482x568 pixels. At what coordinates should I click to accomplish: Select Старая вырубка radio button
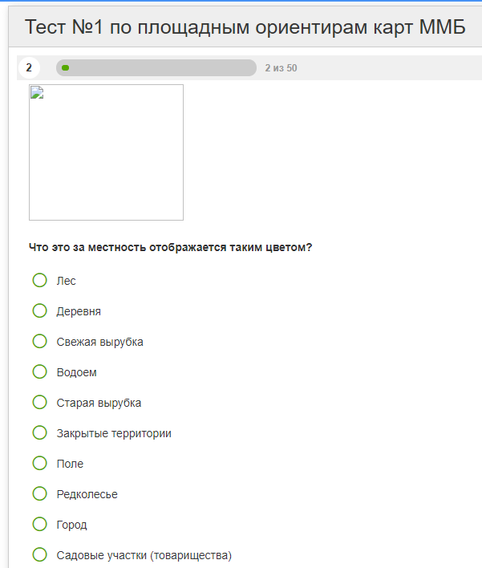tap(39, 402)
